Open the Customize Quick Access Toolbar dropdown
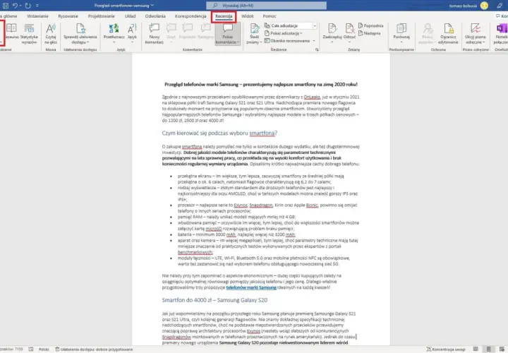This screenshot has width=508, height=353. [37, 6]
